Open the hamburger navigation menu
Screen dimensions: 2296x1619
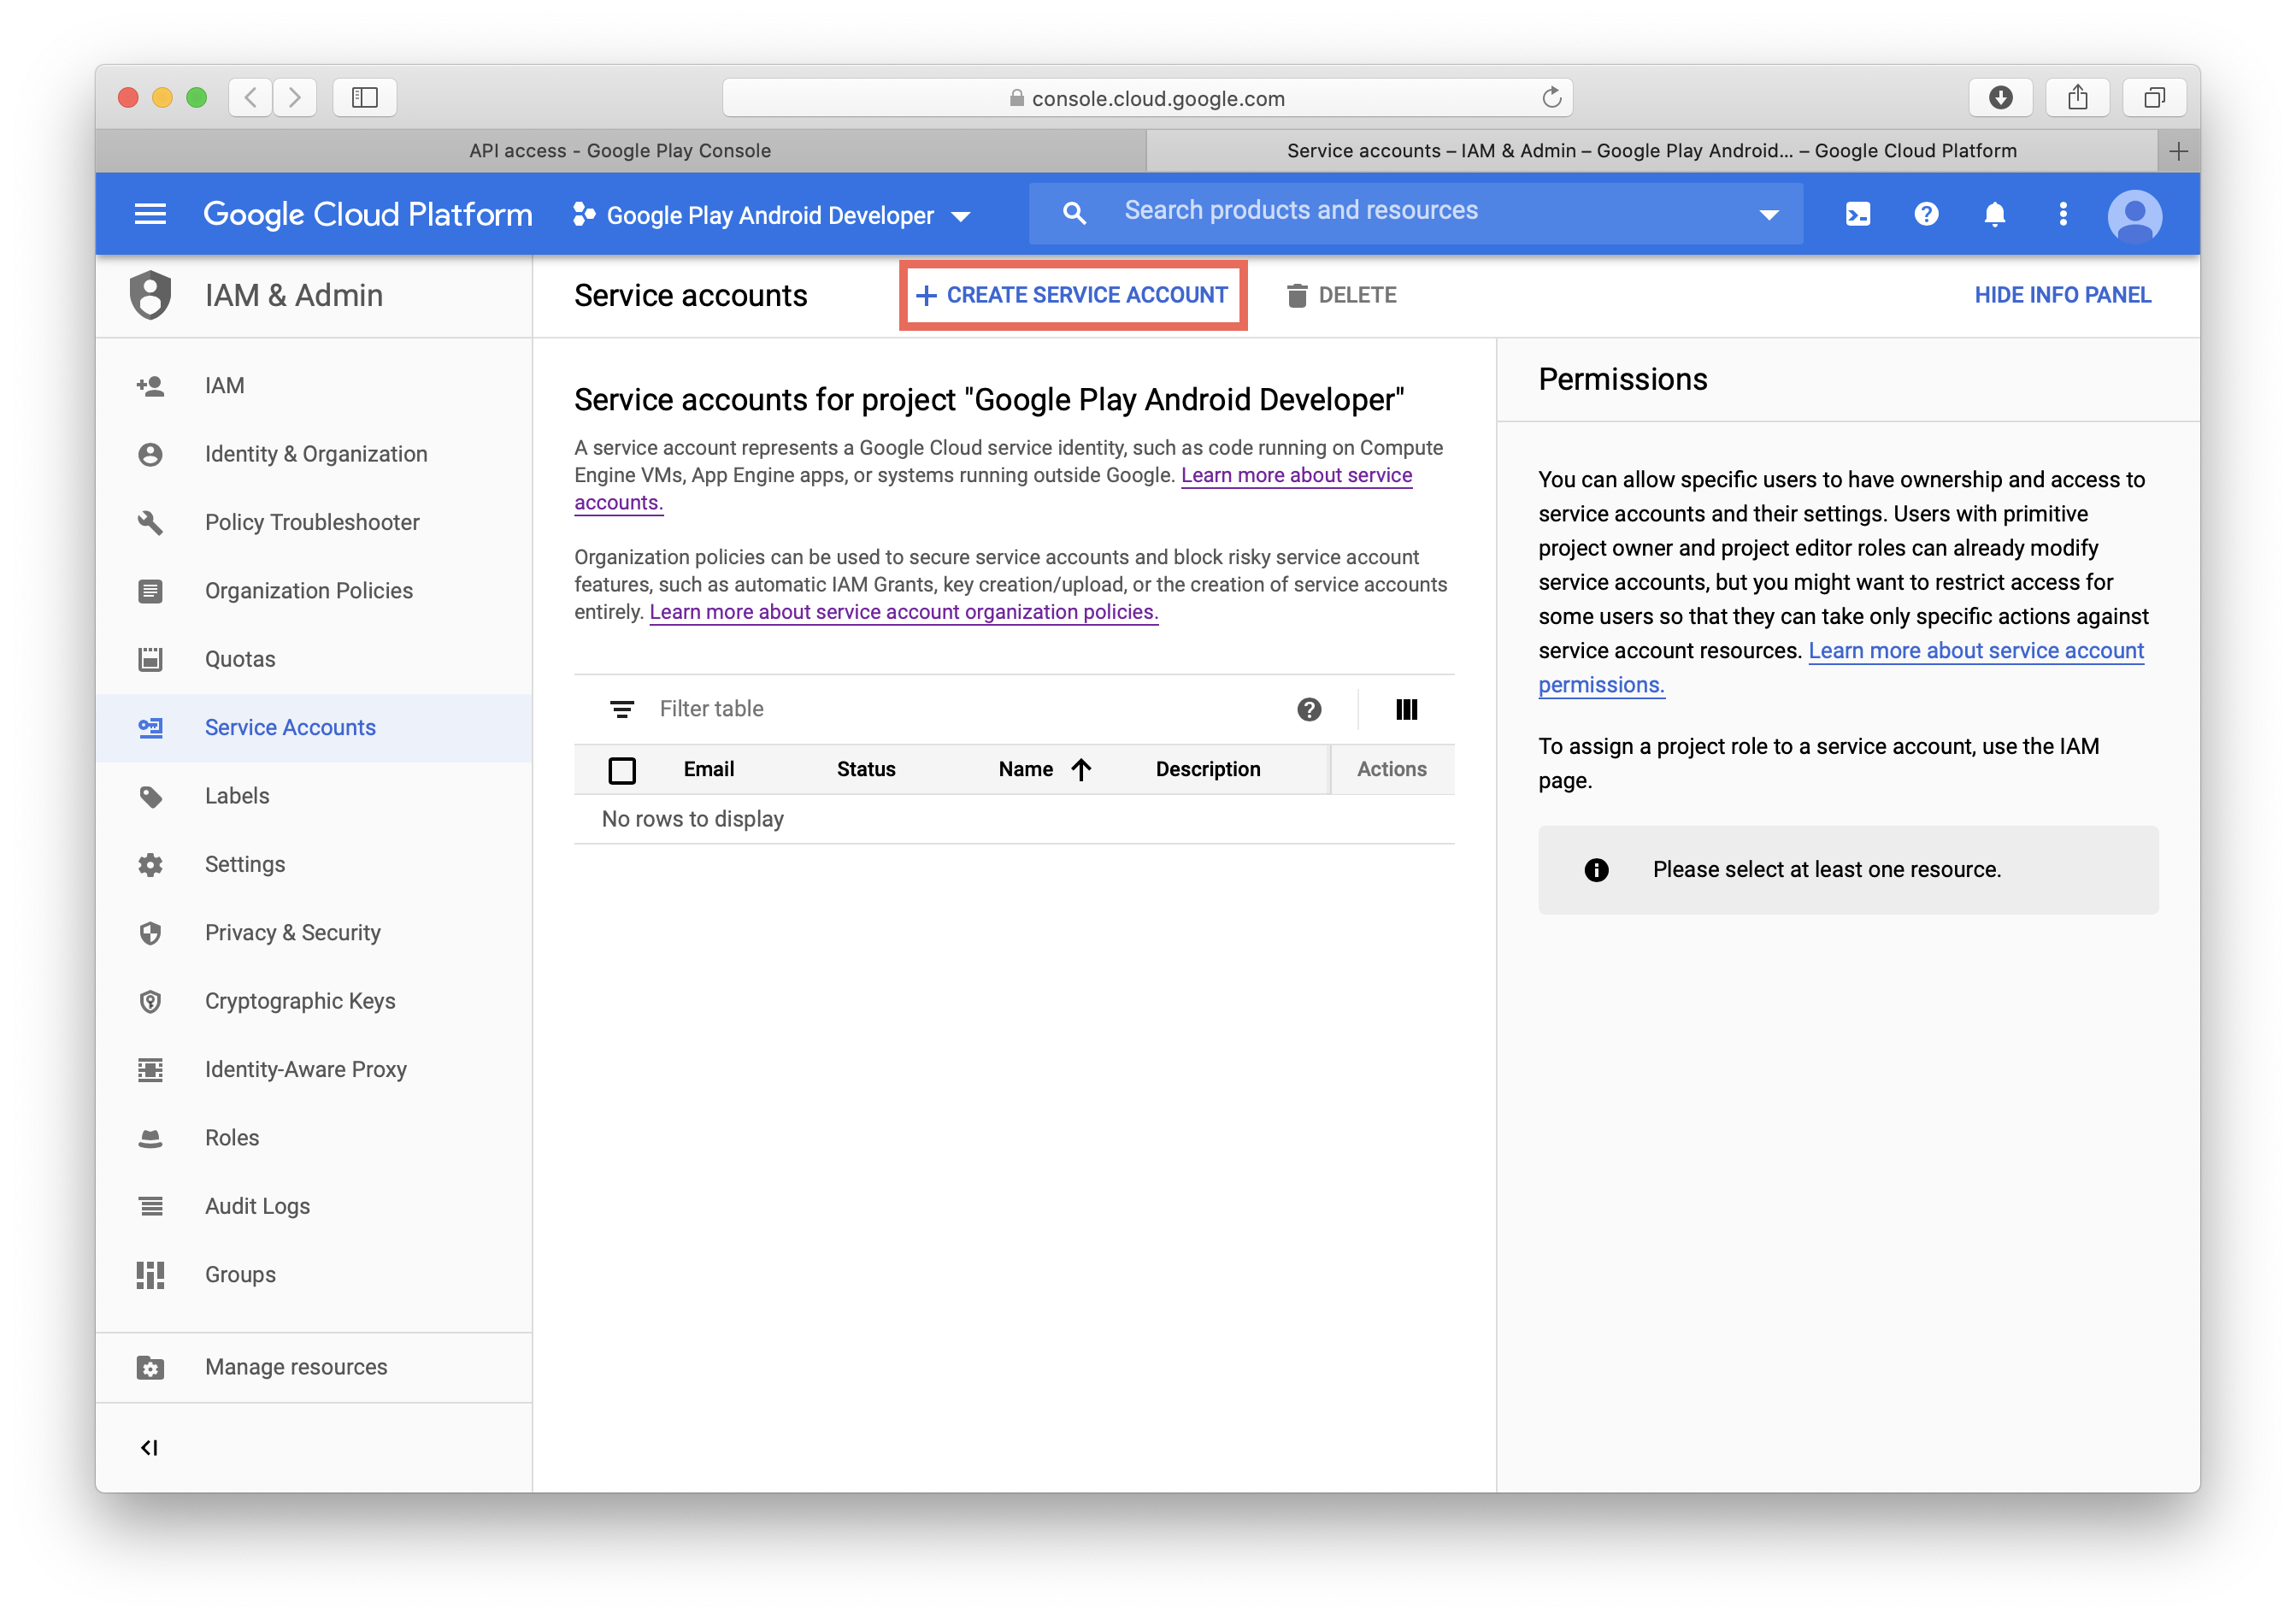pos(150,214)
